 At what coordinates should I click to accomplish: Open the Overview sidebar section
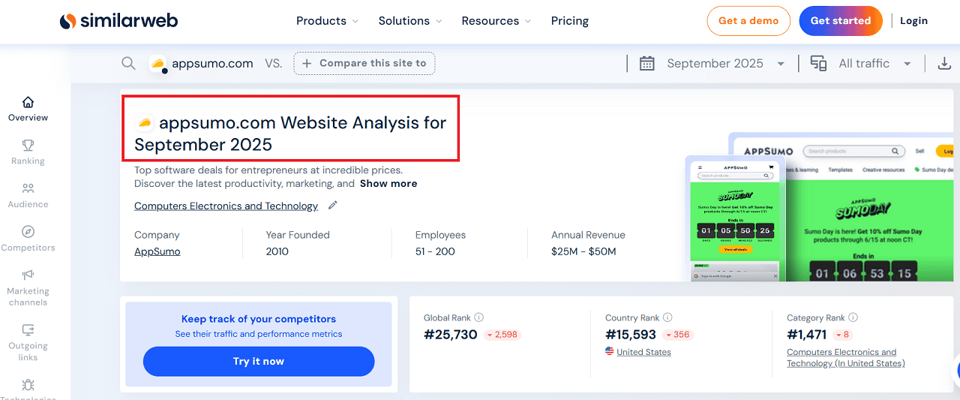click(28, 109)
